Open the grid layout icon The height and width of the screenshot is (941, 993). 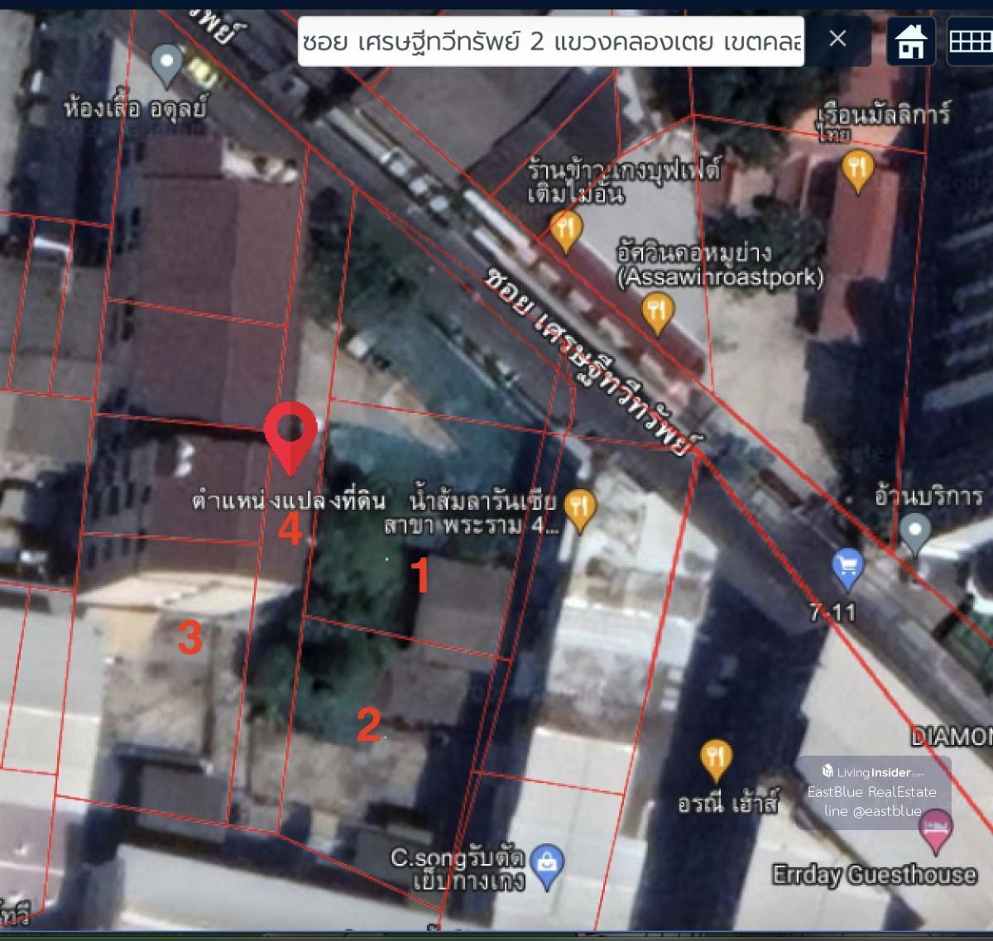970,41
